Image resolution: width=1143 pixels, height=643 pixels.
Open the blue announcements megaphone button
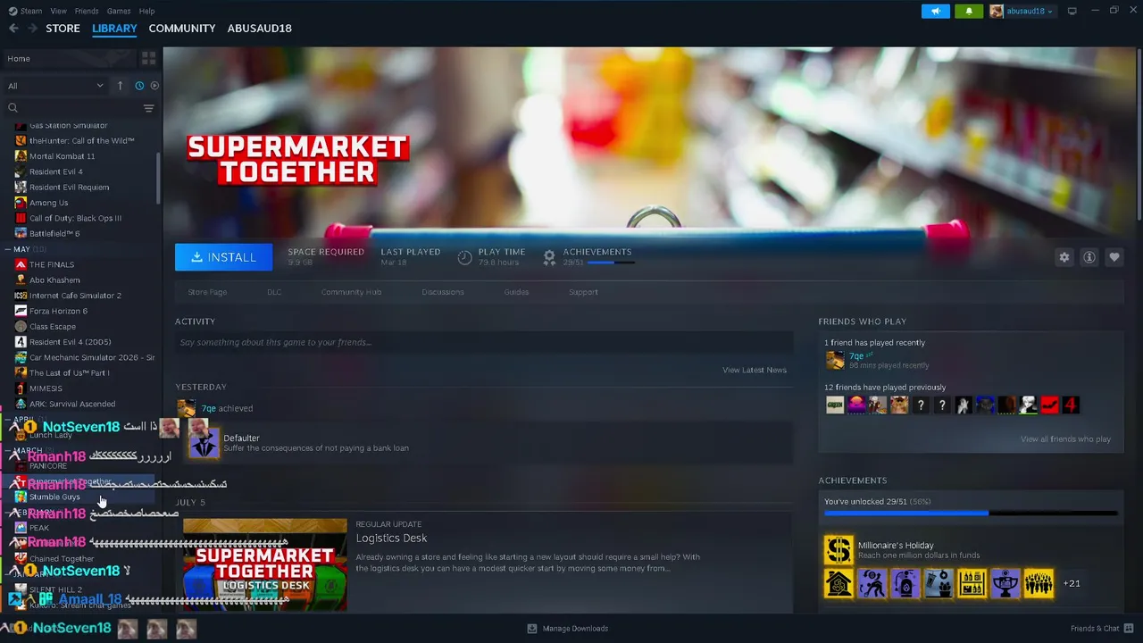click(x=936, y=11)
